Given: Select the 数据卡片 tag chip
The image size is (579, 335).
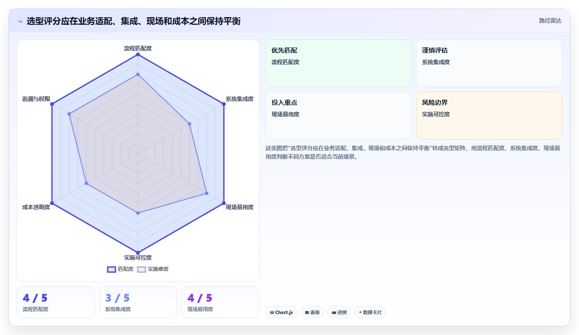Looking at the screenshot, I should (x=370, y=312).
